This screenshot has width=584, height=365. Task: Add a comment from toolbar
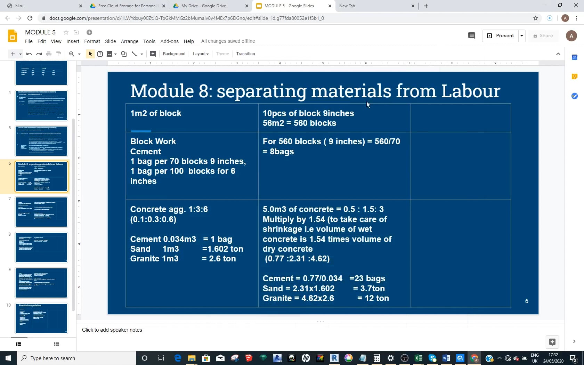coord(153,54)
